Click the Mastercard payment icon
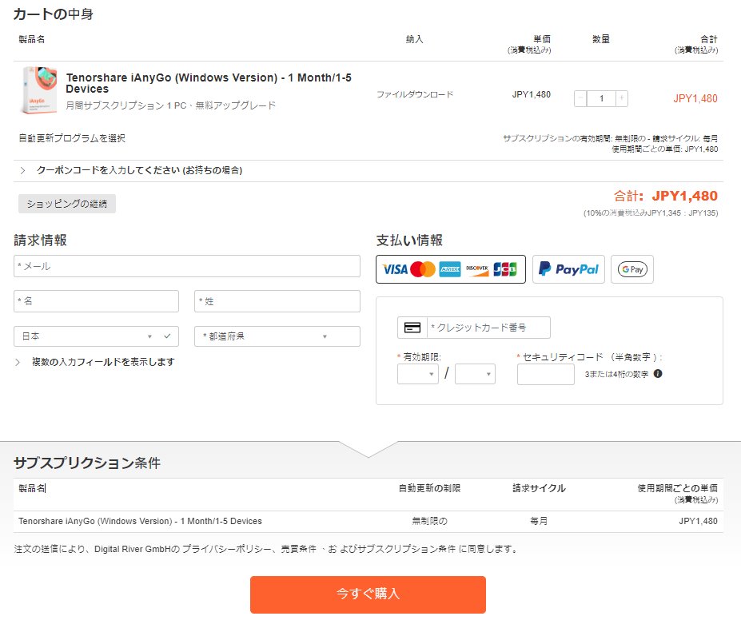The image size is (741, 620). (x=420, y=269)
